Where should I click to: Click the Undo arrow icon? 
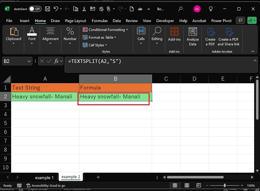[56, 9]
